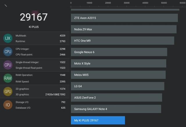Click the RAM Speed score 2395
The width and height of the screenshot is (186, 127).
pos(62,81)
